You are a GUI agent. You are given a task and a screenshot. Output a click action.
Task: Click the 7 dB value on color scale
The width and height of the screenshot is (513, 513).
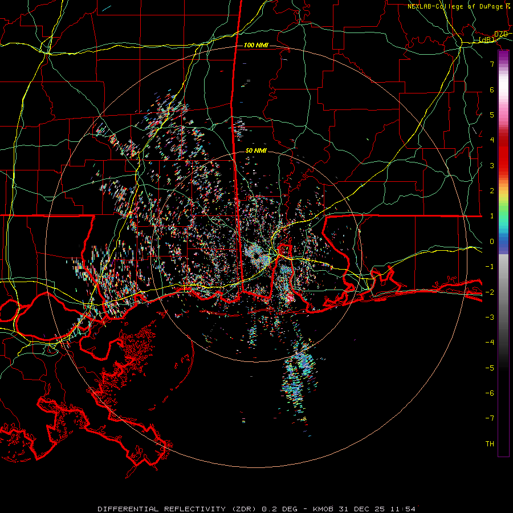[x=492, y=64]
